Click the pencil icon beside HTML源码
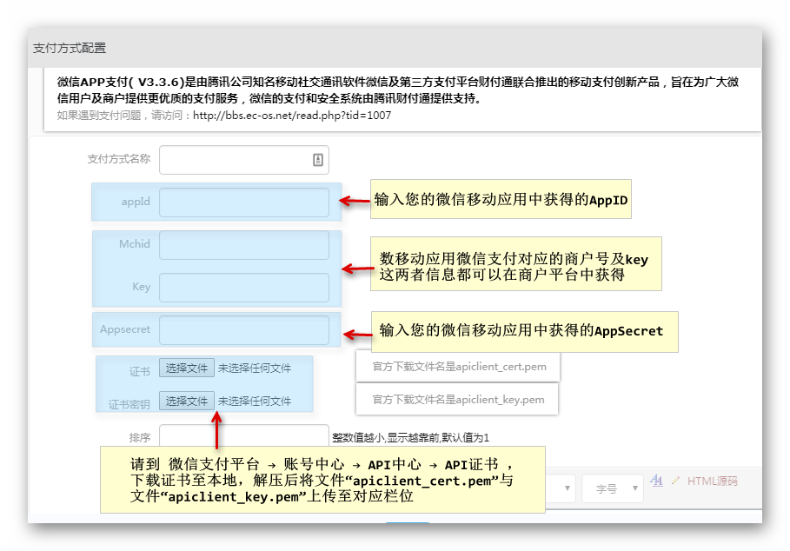Screen dimensions: 790x551 pyautogui.click(x=675, y=481)
